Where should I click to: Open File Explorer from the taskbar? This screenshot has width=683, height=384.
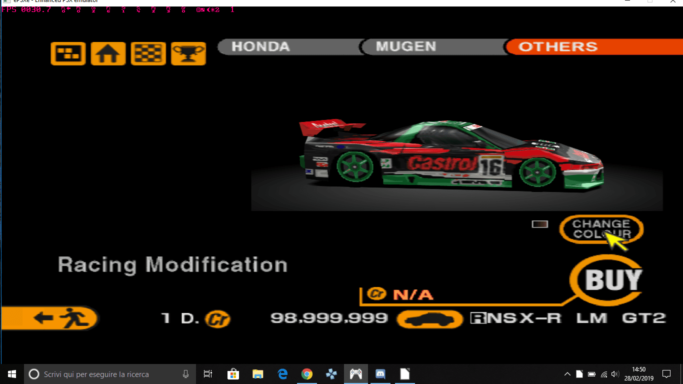click(x=257, y=374)
